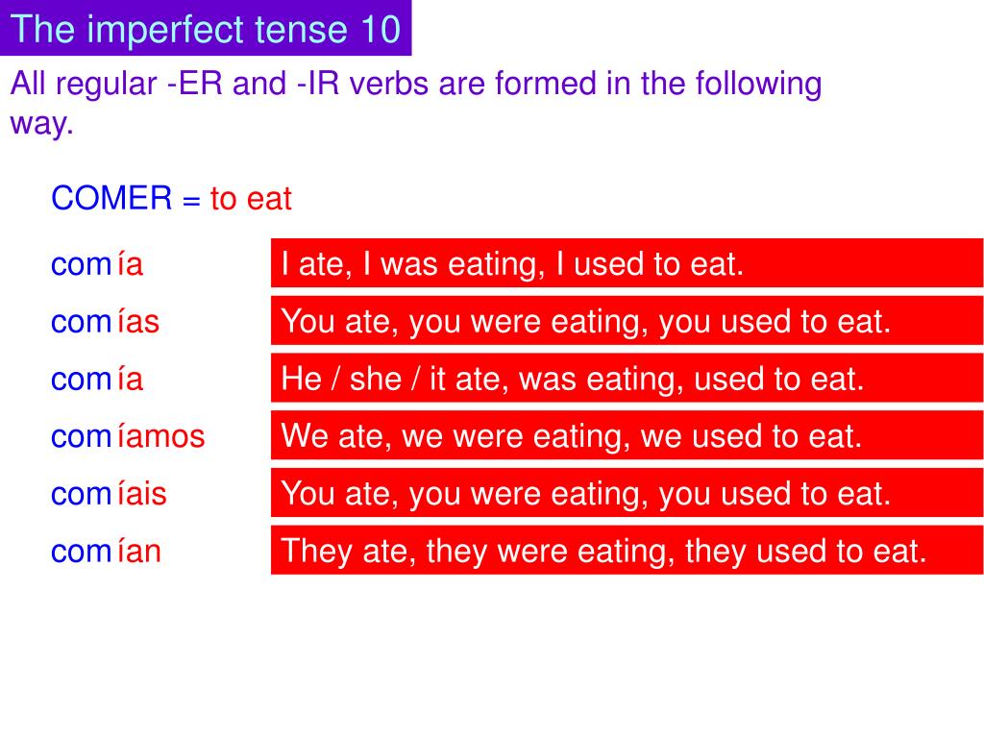Select the 'He / she / it ate' box
The image size is (984, 738).
point(627,378)
